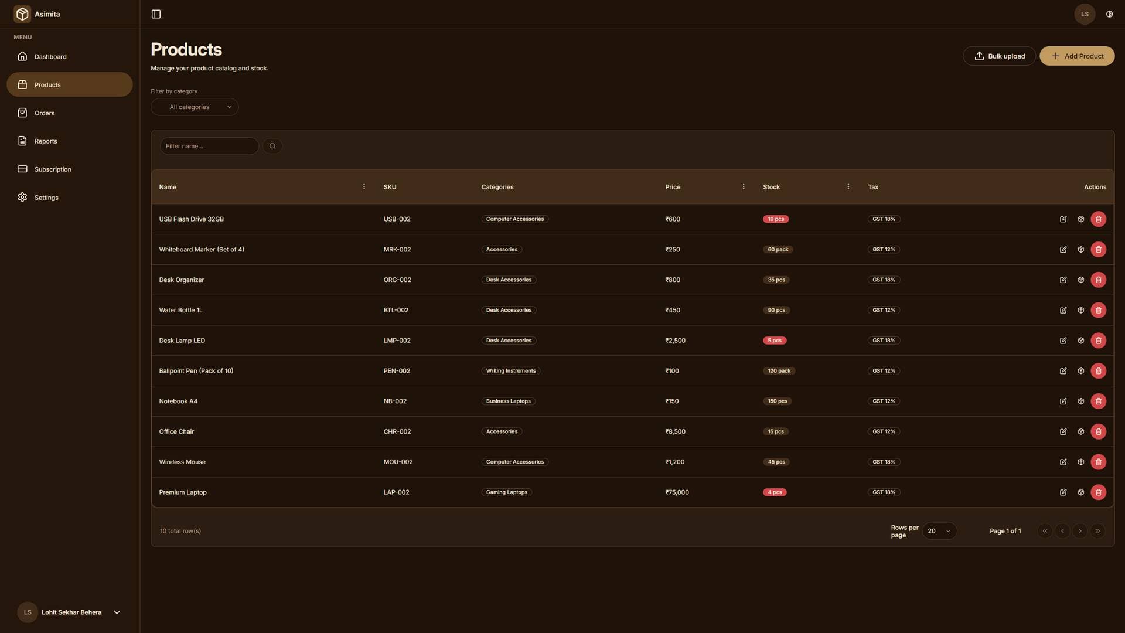1125x633 pixels.
Task: Open package details for Wireless Mouse
Action: (x=1081, y=462)
